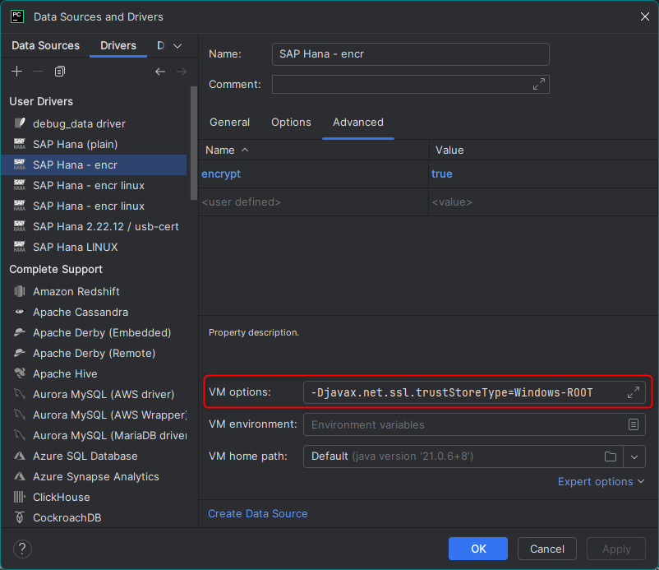This screenshot has height=570, width=659.
Task: Click the Create Data Source link
Action: (x=257, y=513)
